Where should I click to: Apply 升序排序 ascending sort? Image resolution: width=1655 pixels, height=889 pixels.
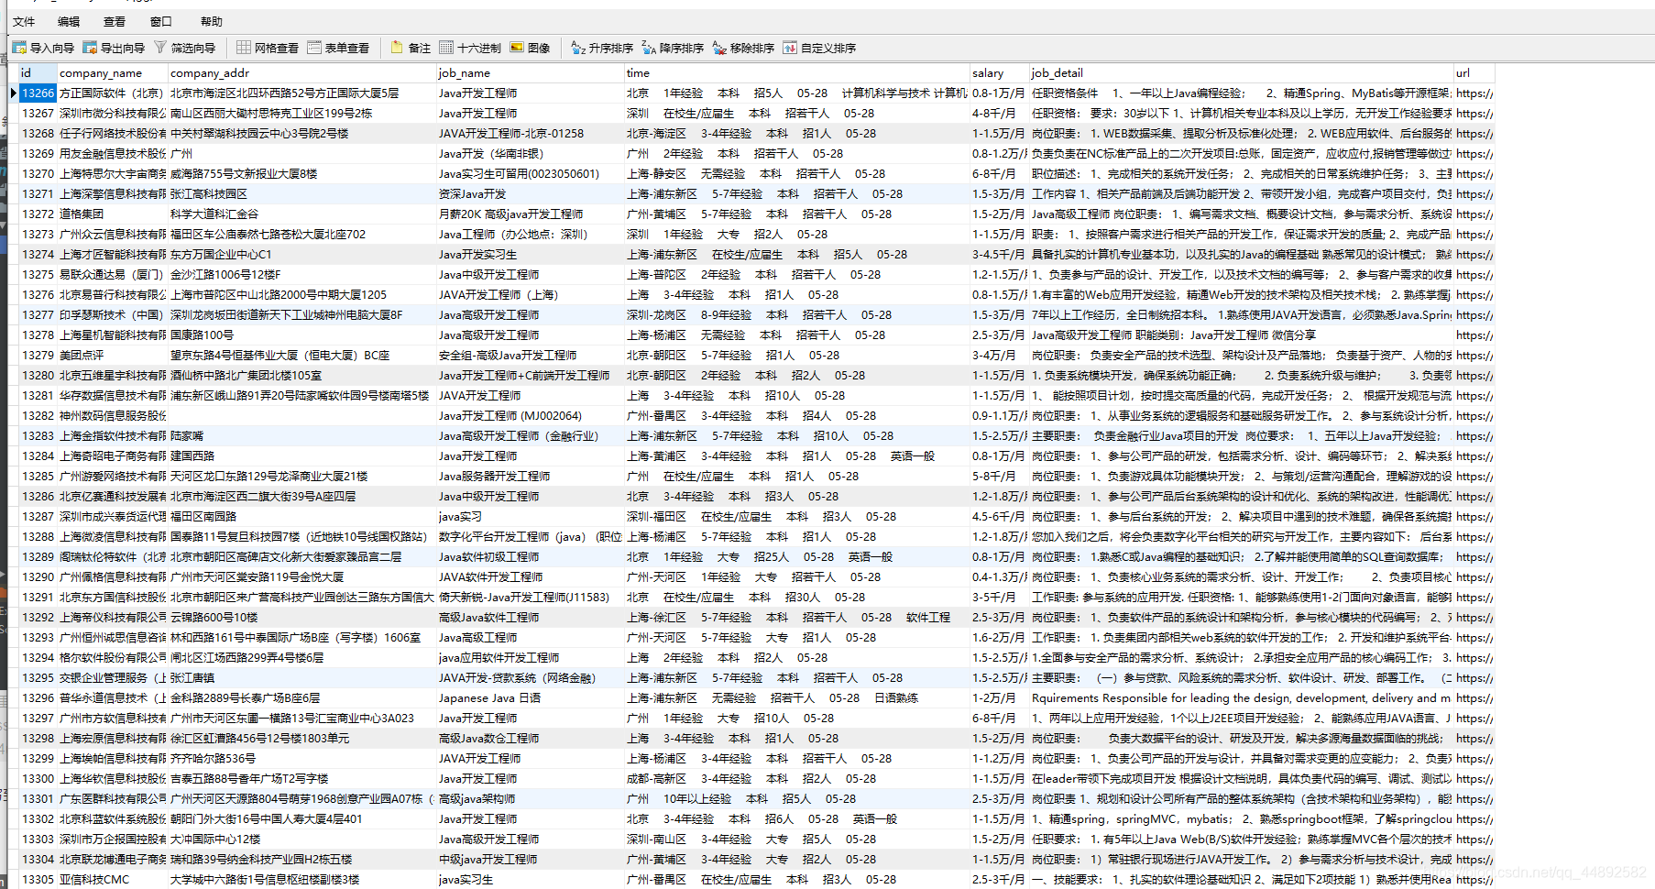tap(602, 48)
